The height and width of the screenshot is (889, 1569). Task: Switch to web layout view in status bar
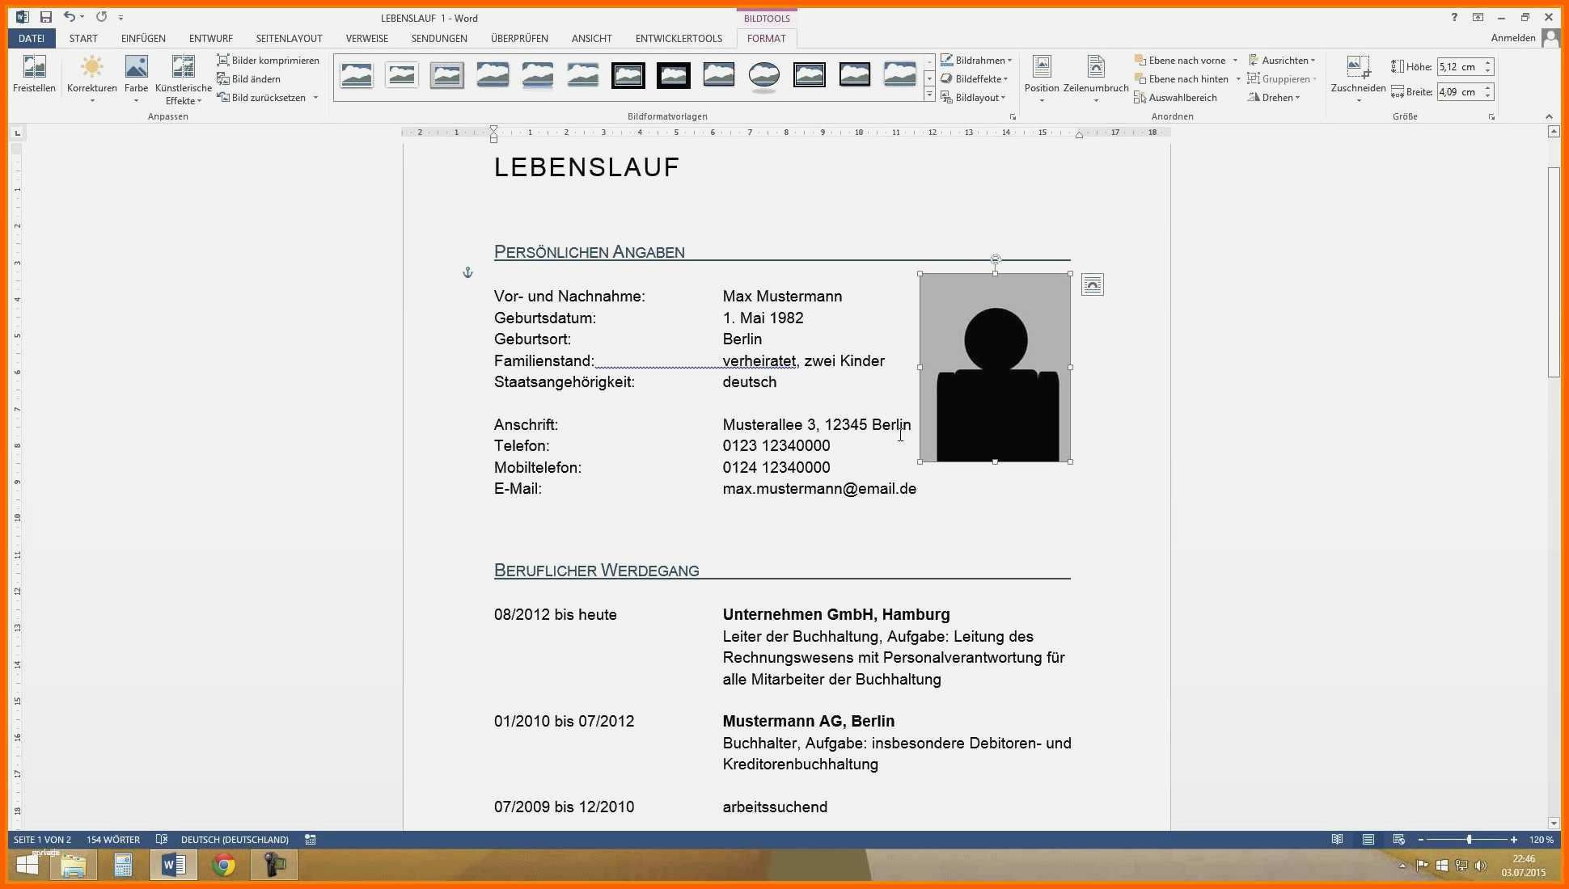(x=1399, y=840)
